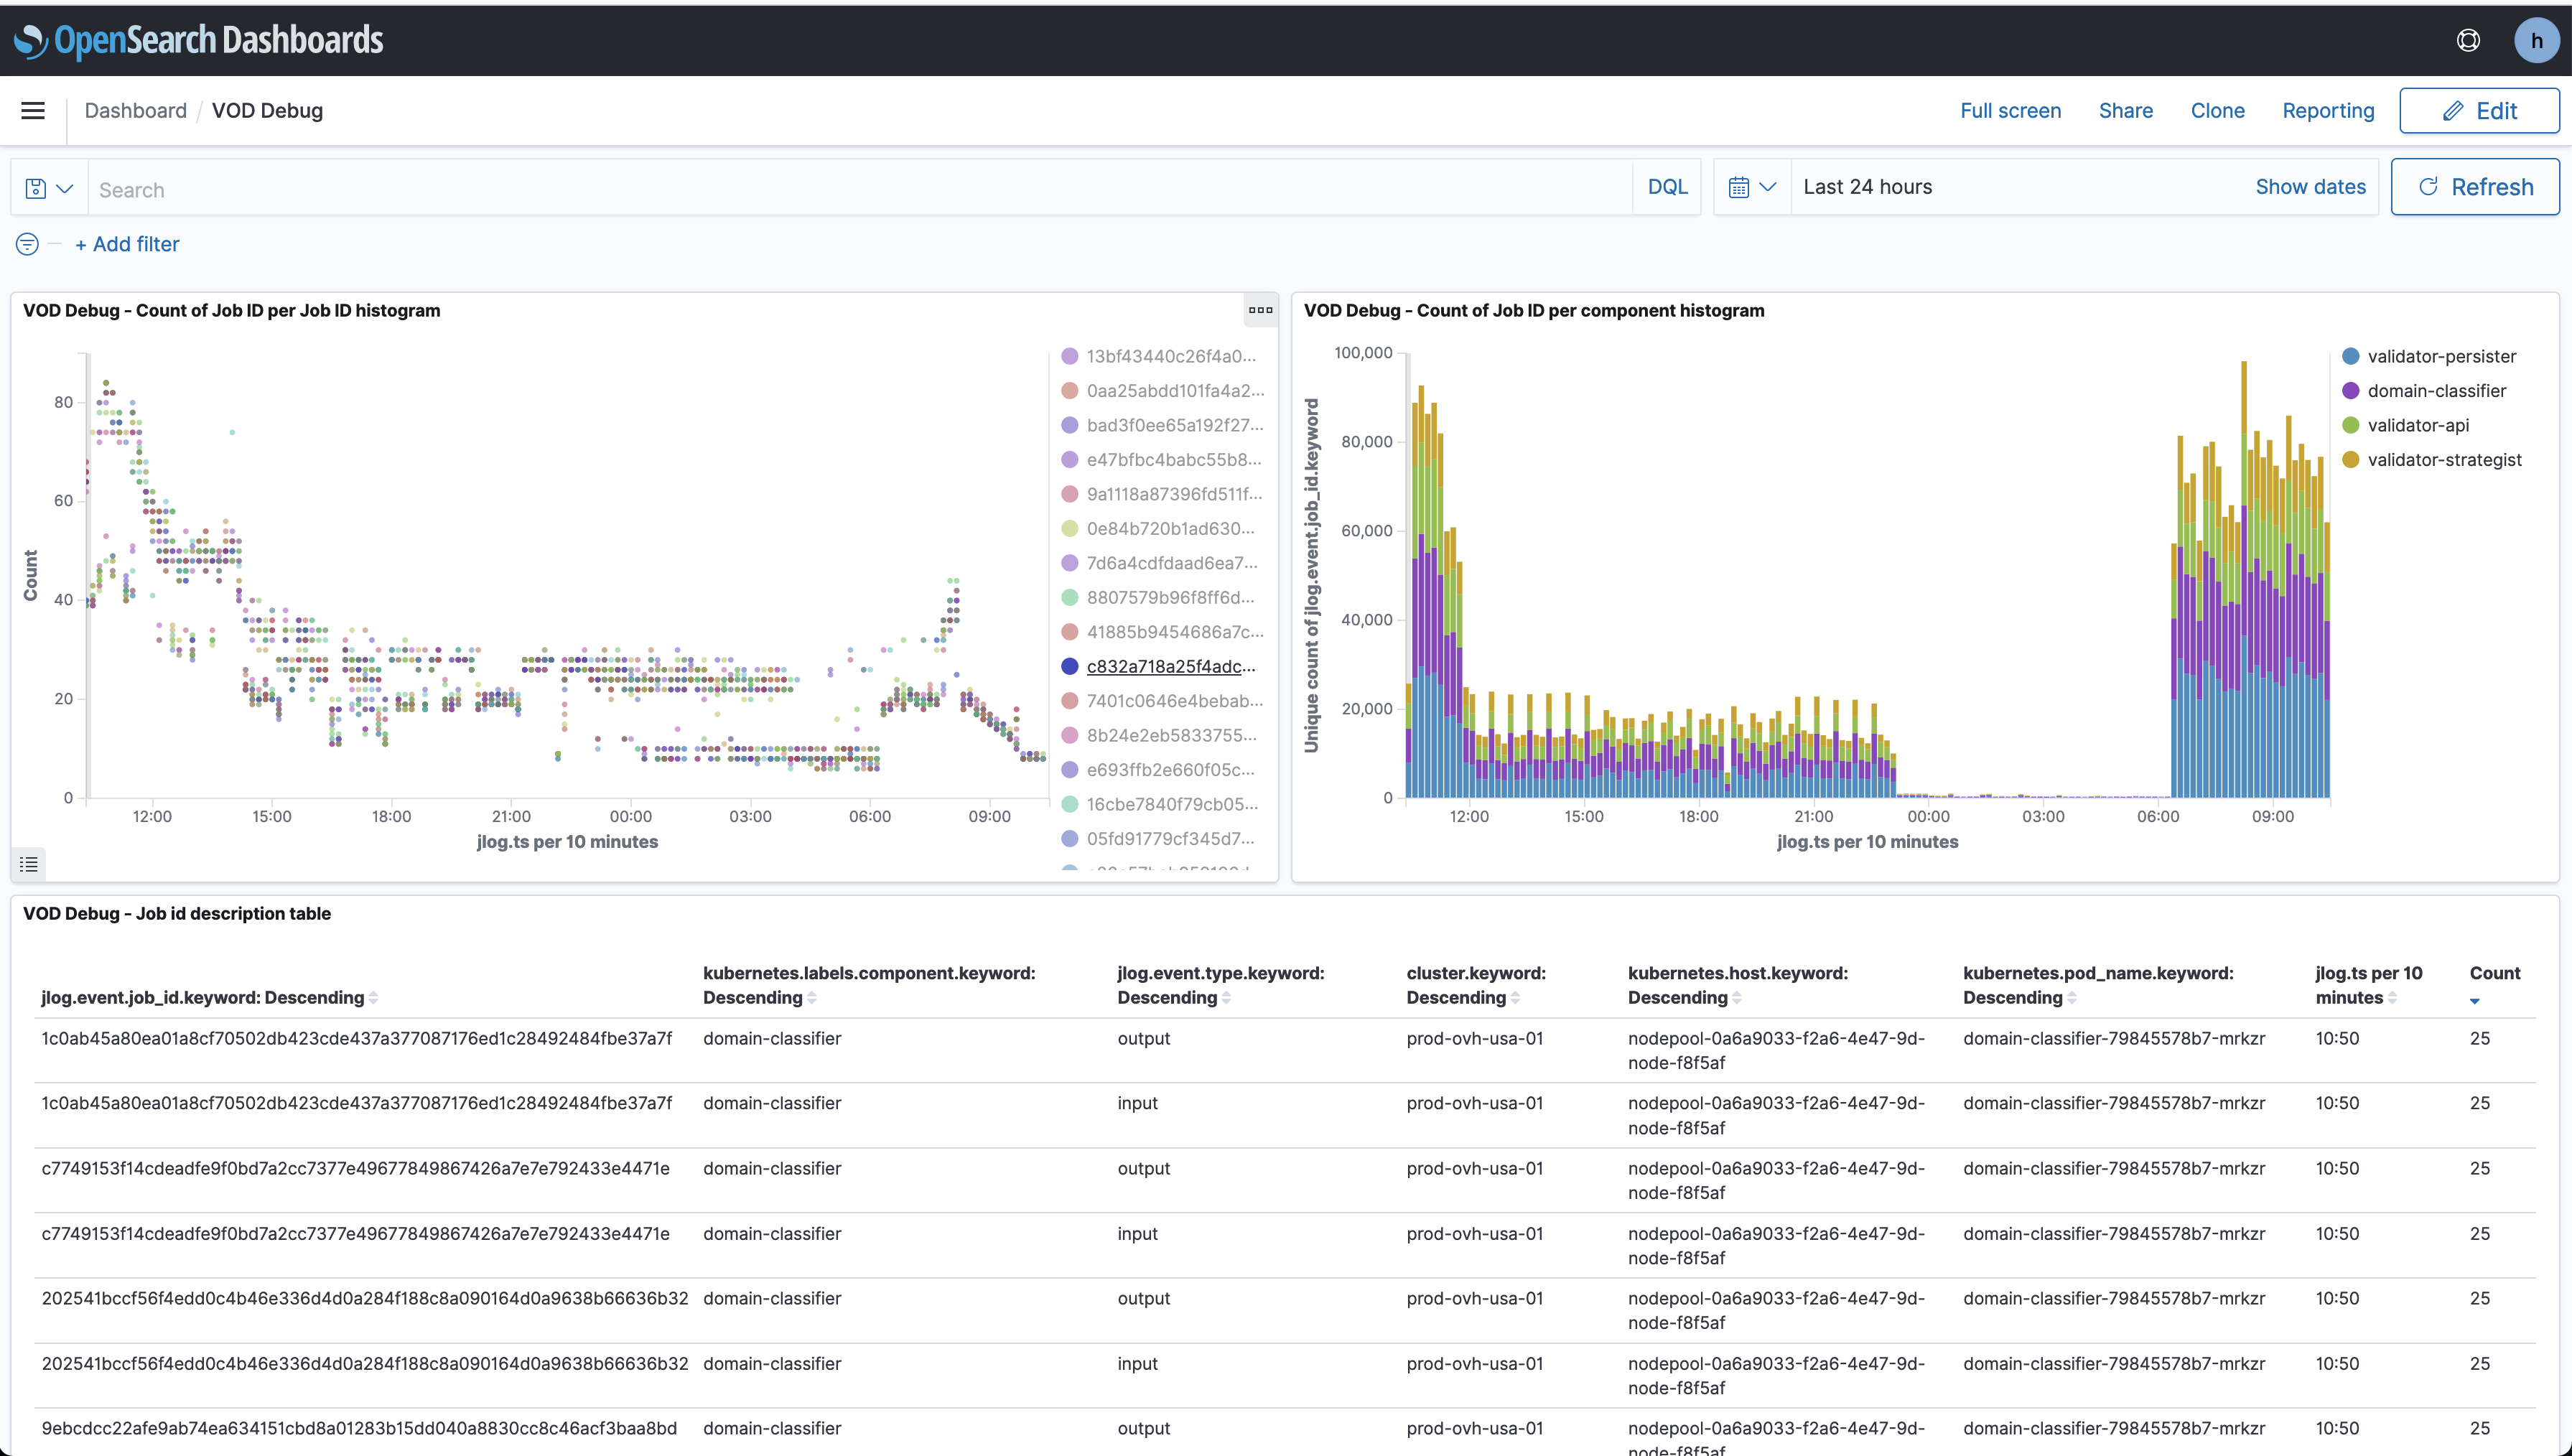Click job id c7749153f14c in output row
Image resolution: width=2572 pixels, height=1456 pixels.
pos(355,1168)
